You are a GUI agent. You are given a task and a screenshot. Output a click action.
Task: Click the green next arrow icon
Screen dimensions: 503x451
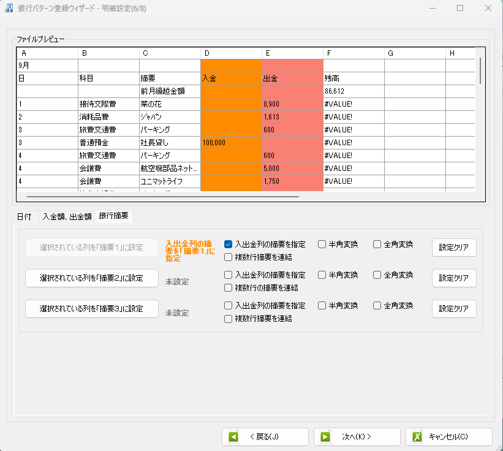tap(325, 437)
